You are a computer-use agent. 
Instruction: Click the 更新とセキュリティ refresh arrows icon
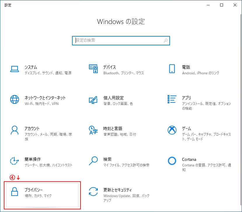point(93,192)
